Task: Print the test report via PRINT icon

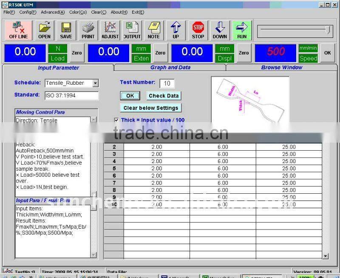Action: click(x=88, y=30)
